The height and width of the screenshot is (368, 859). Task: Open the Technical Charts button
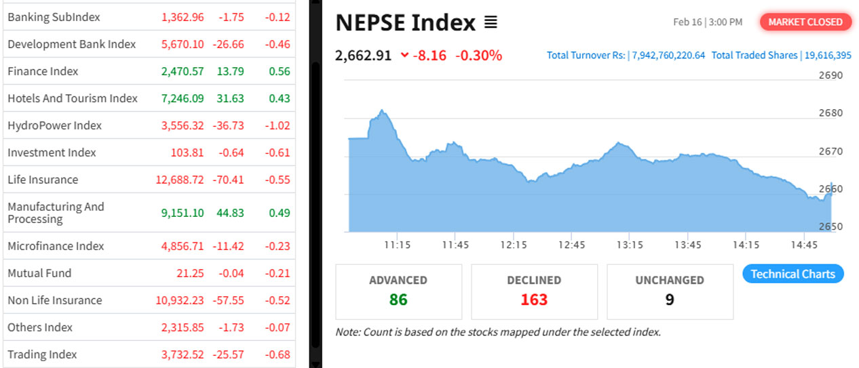click(x=793, y=274)
